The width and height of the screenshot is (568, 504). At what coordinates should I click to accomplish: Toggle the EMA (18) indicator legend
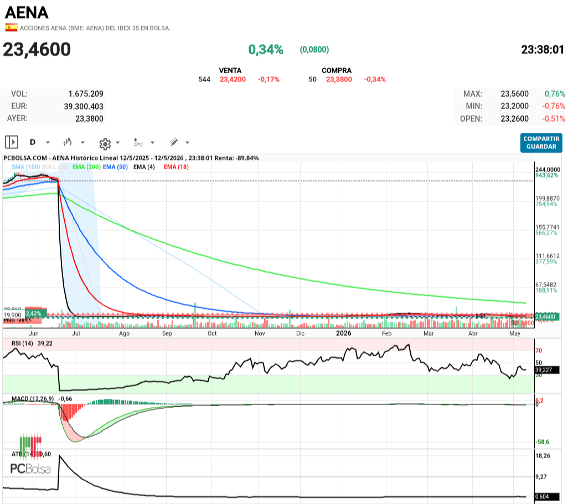[176, 167]
